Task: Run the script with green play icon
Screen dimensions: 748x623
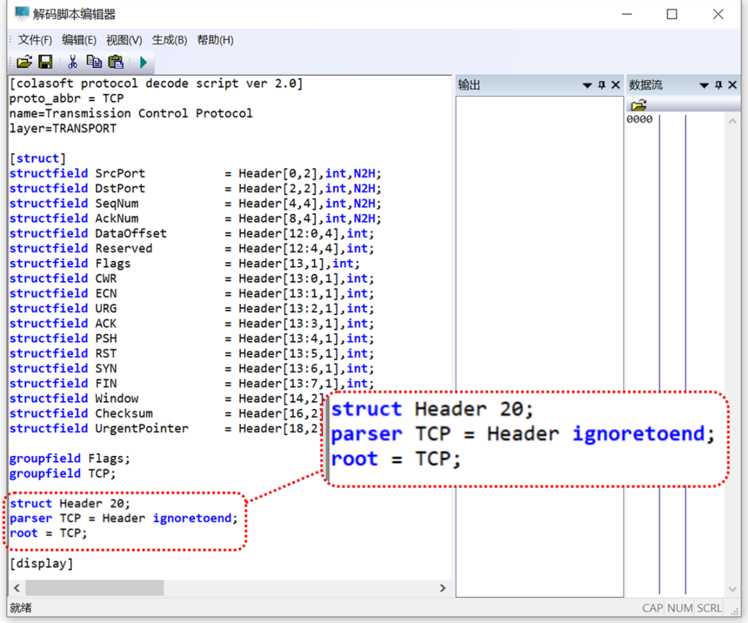Action: [x=143, y=62]
